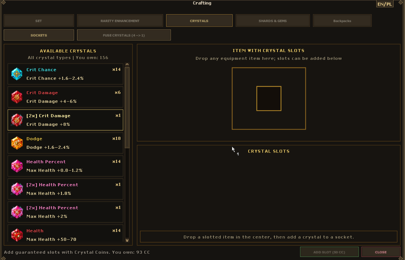Click the 'All crystal types | You own: 156' text
The height and width of the screenshot is (260, 405).
point(68,58)
